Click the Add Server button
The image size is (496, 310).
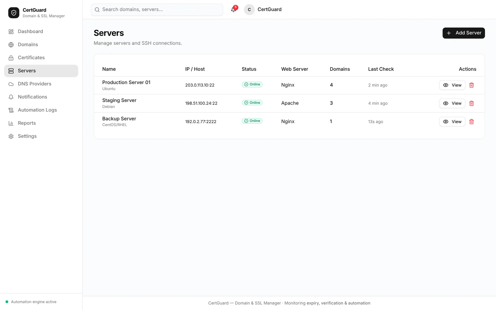[x=463, y=33]
